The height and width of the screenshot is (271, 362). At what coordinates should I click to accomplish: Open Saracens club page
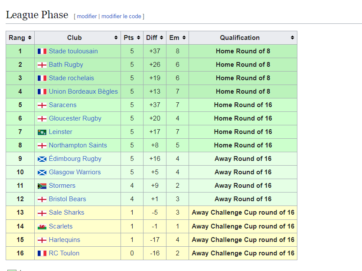[x=62, y=105]
